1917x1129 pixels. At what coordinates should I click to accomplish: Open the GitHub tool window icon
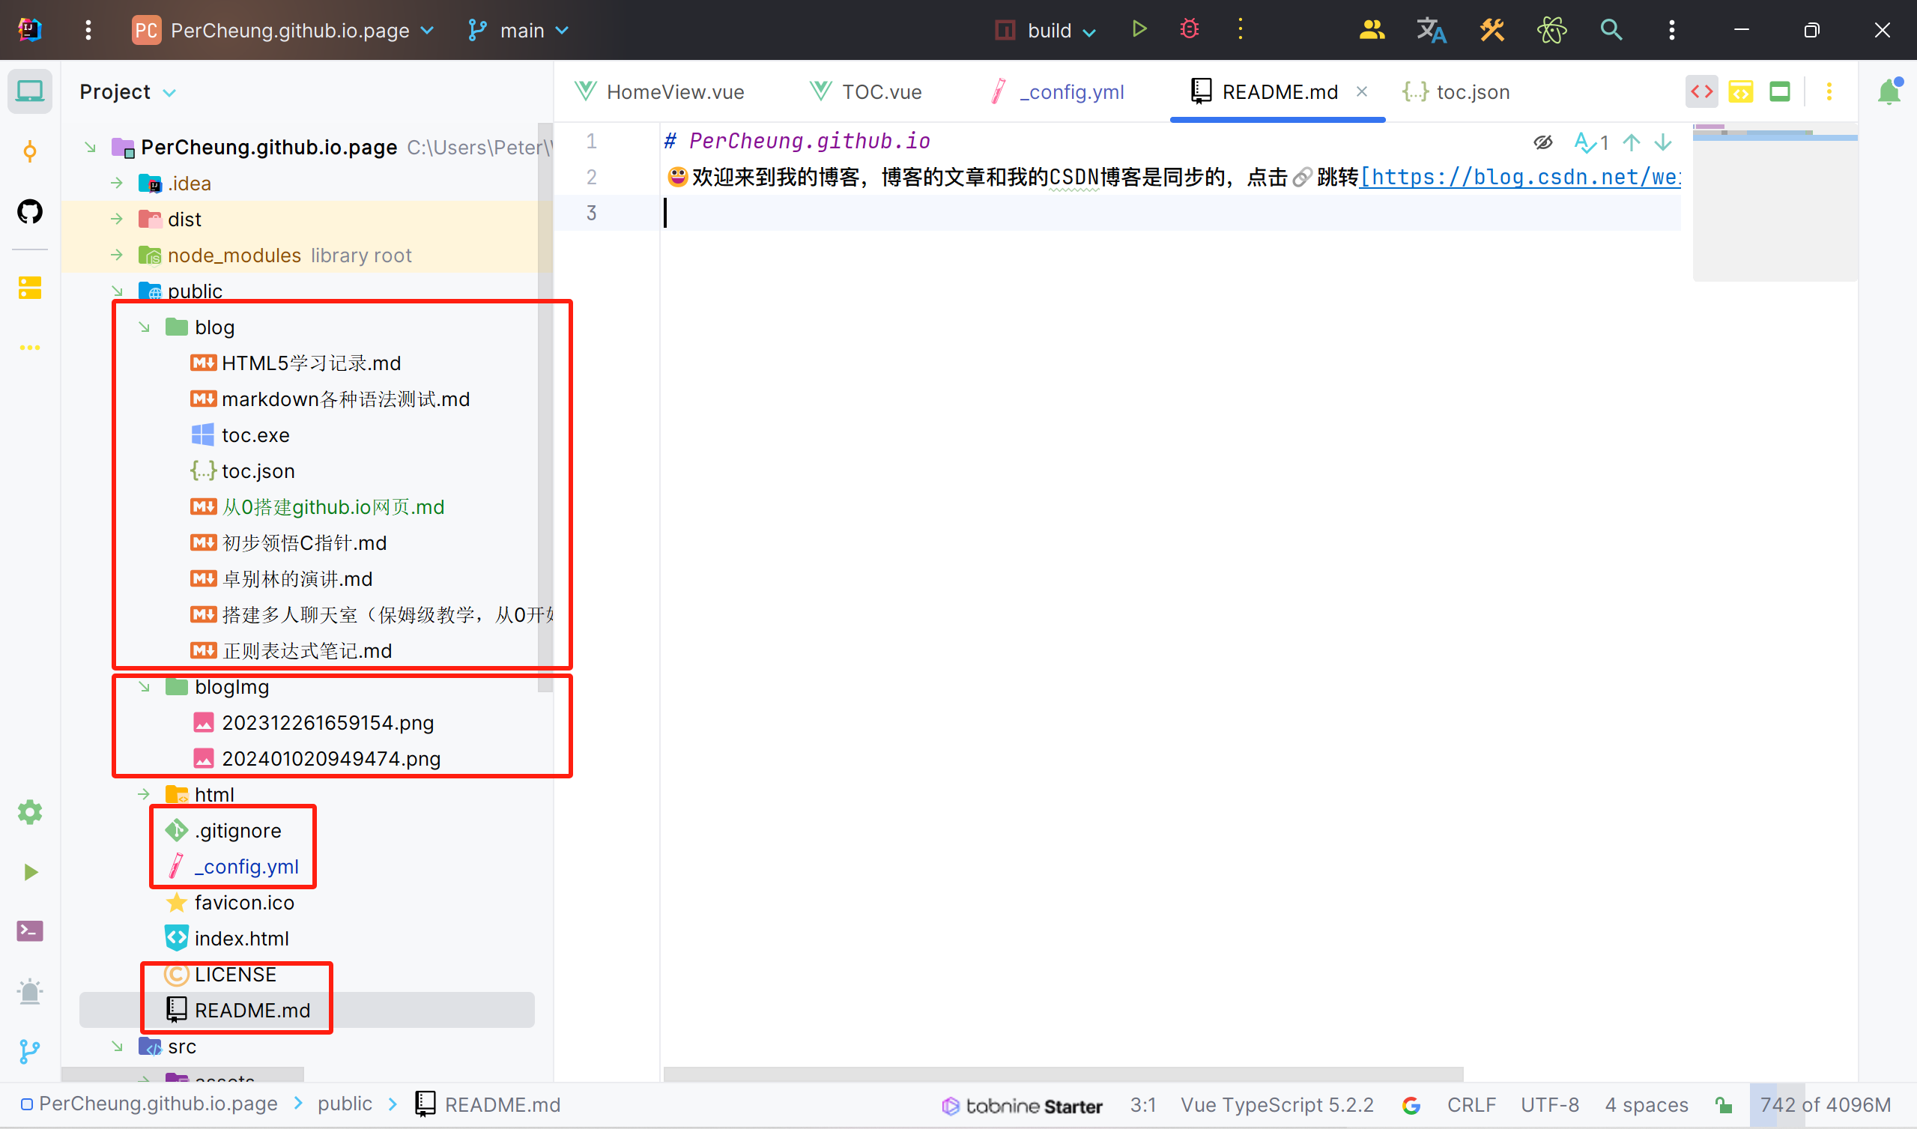[x=30, y=211]
